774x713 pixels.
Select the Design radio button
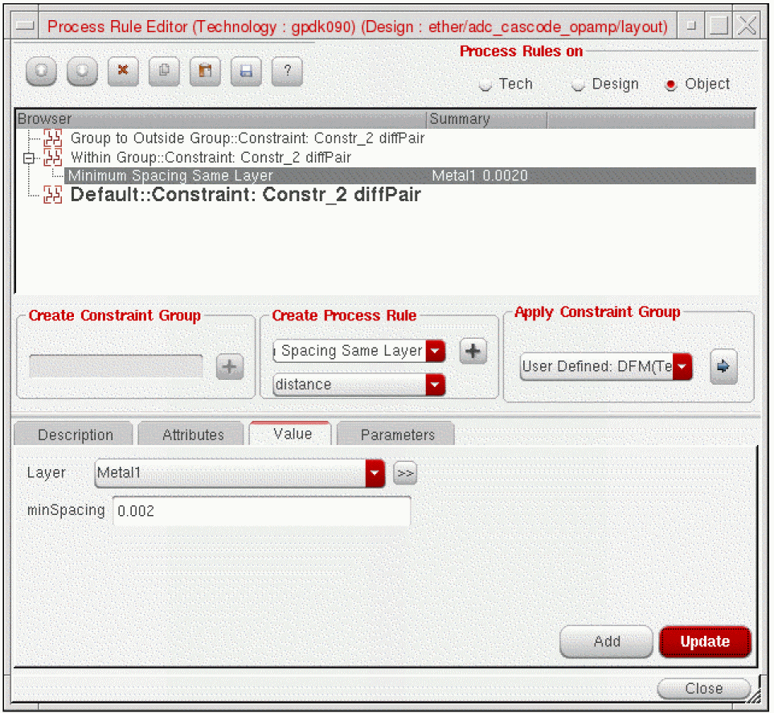(x=578, y=85)
